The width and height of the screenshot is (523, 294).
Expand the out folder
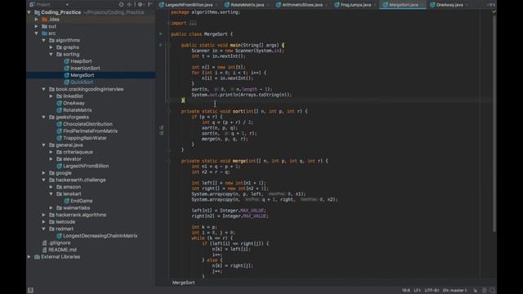pyautogui.click(x=36, y=26)
